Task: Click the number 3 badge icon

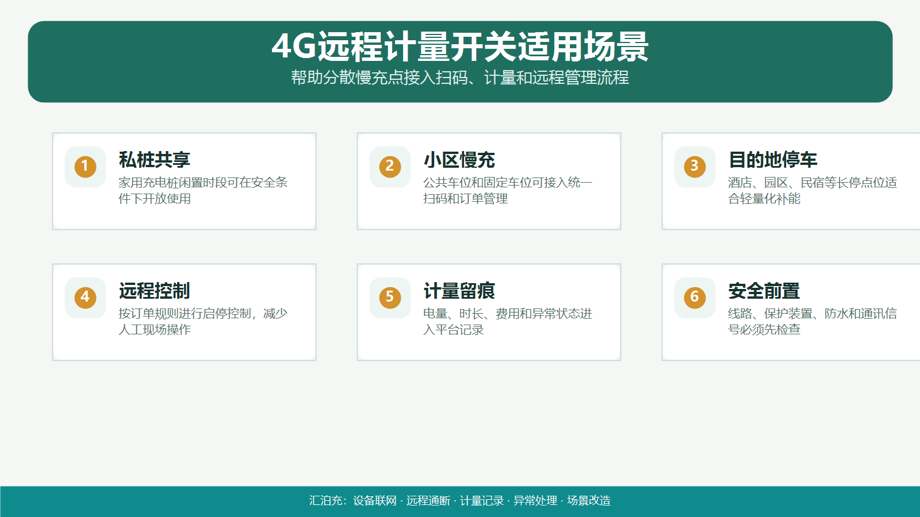Action: pyautogui.click(x=695, y=167)
